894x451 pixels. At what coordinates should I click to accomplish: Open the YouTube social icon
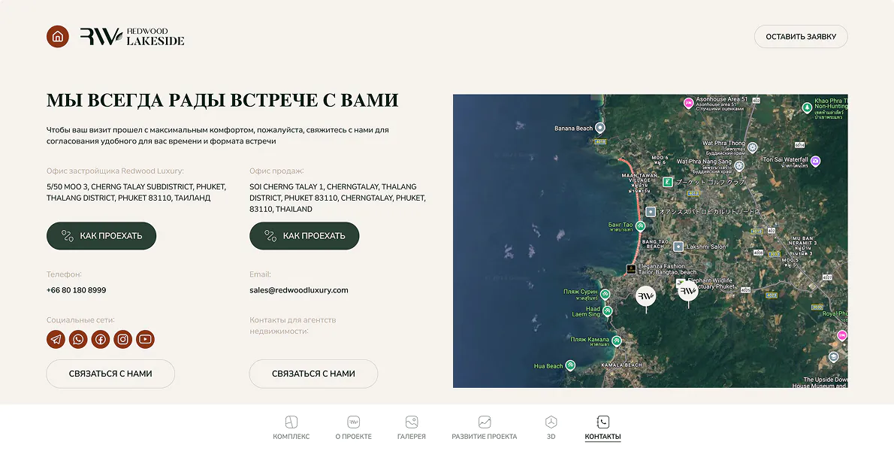click(x=145, y=339)
